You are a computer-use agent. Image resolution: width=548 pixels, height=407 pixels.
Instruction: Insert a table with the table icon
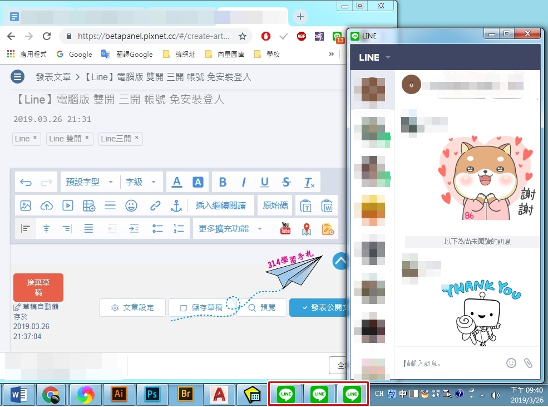point(89,205)
